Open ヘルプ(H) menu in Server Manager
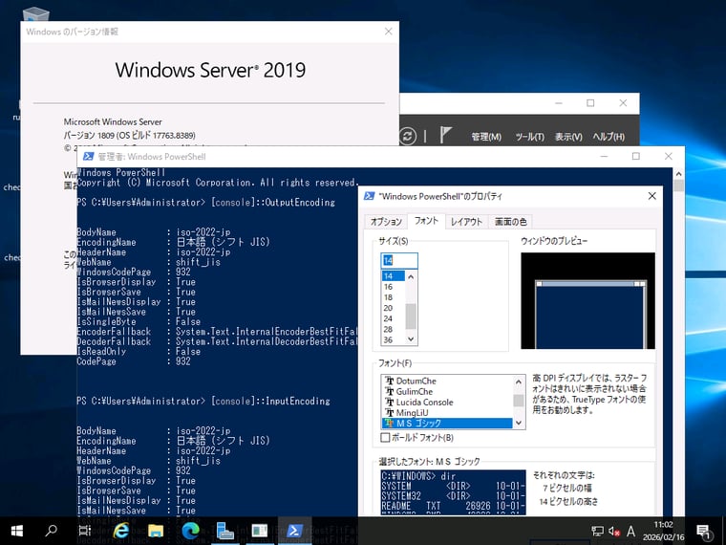726x545 pixels. 609,137
